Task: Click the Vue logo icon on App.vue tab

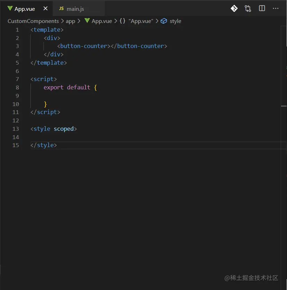Action: (x=10, y=8)
